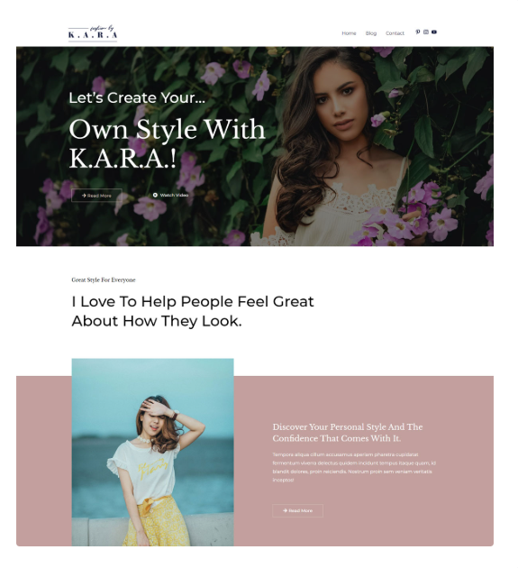Click the hero banner Read More button
The image size is (518, 568).
pyautogui.click(x=96, y=196)
